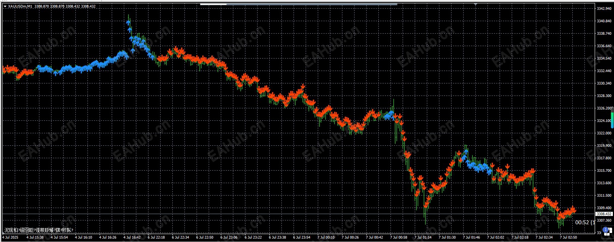Click the 6 Jul 22:50 time axis label
The width and height of the screenshot is (614, 242).
[205, 237]
